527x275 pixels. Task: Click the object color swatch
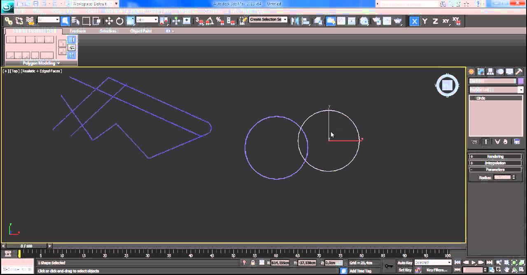pos(521,81)
